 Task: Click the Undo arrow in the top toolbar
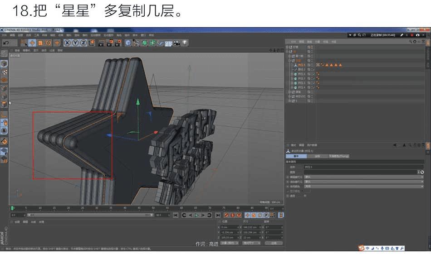6,43
